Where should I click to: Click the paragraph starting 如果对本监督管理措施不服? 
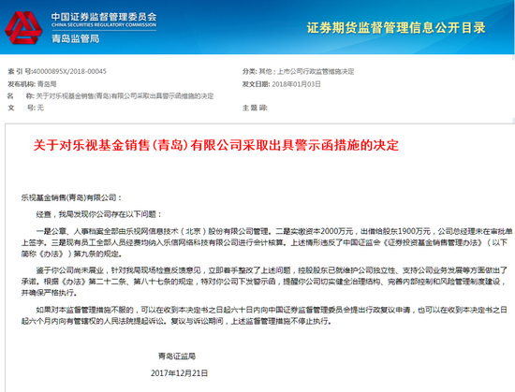[264, 315]
